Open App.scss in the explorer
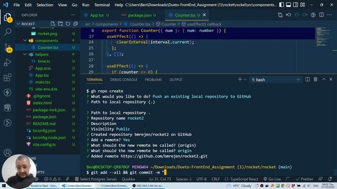Screen dimensions: 337x189 (43, 68)
